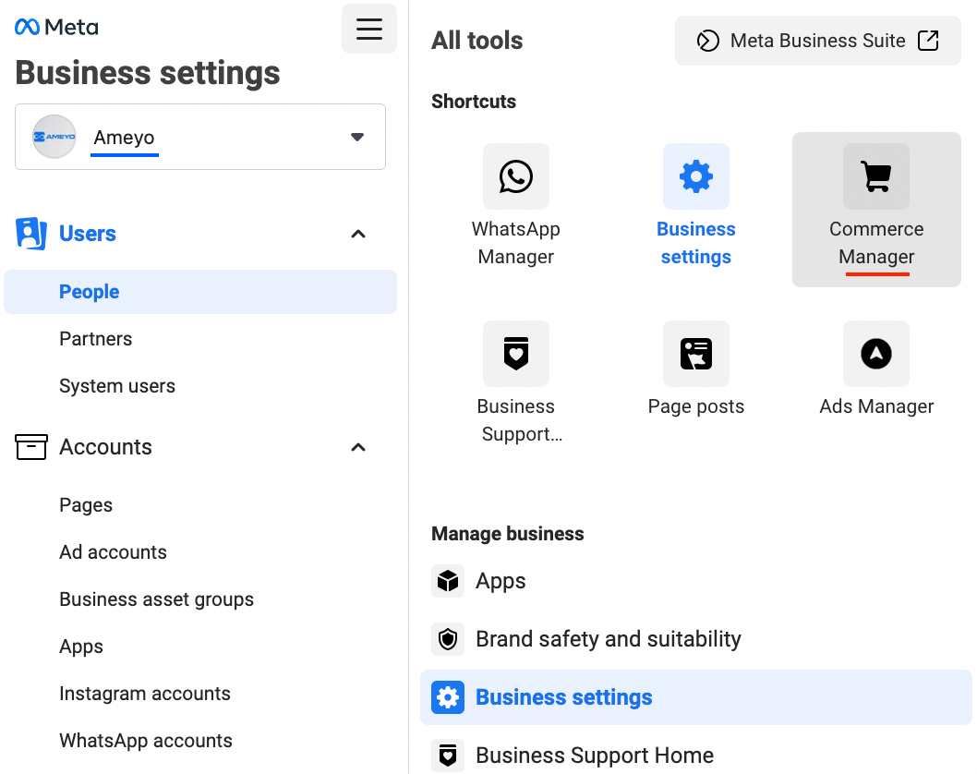This screenshot has height=774, width=977.
Task: Open Apps under Accounts sidebar
Action: tap(81, 647)
